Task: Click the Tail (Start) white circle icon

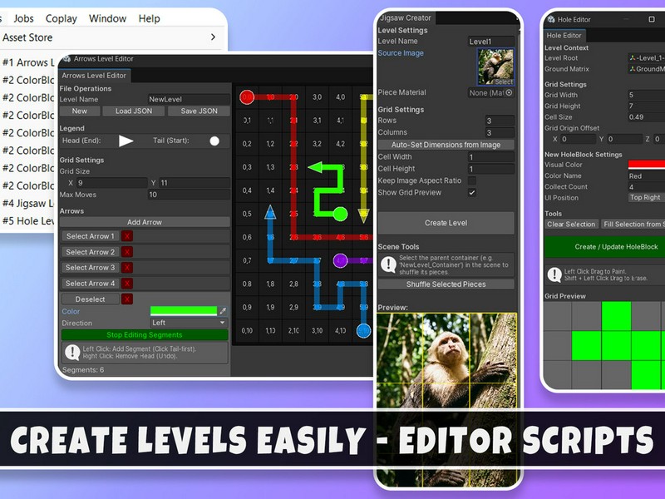Action: click(214, 141)
